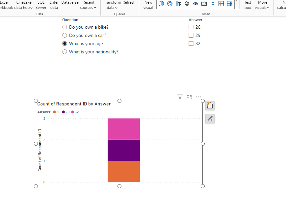Insert a matrix visual
The width and height of the screenshot is (286, 201).
click(230, 4)
